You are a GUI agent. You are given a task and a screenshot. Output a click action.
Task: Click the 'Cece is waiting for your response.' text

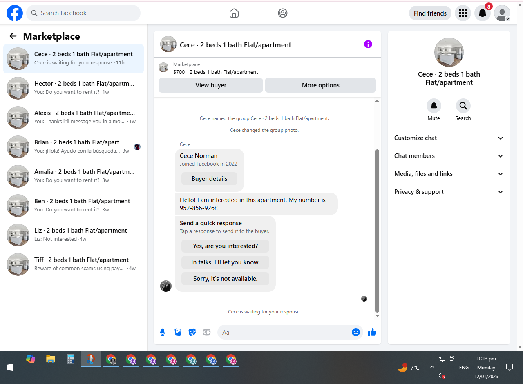[x=264, y=312]
